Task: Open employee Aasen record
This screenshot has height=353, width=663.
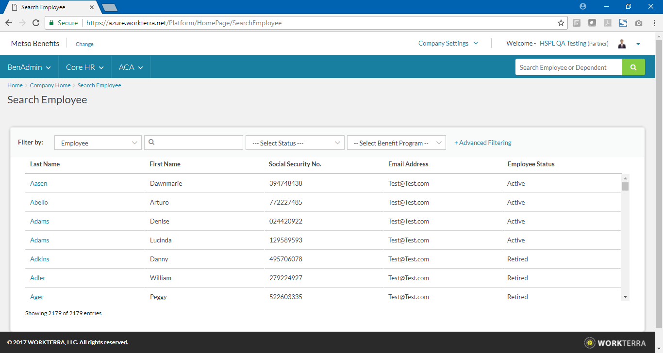Action: 39,183
